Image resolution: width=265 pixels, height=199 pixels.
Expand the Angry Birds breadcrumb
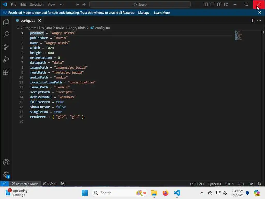pyautogui.click(x=77, y=28)
